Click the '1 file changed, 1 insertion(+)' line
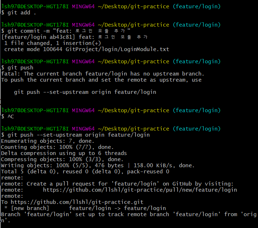Image resolution: width=258 pixels, height=228 pixels. [52, 43]
